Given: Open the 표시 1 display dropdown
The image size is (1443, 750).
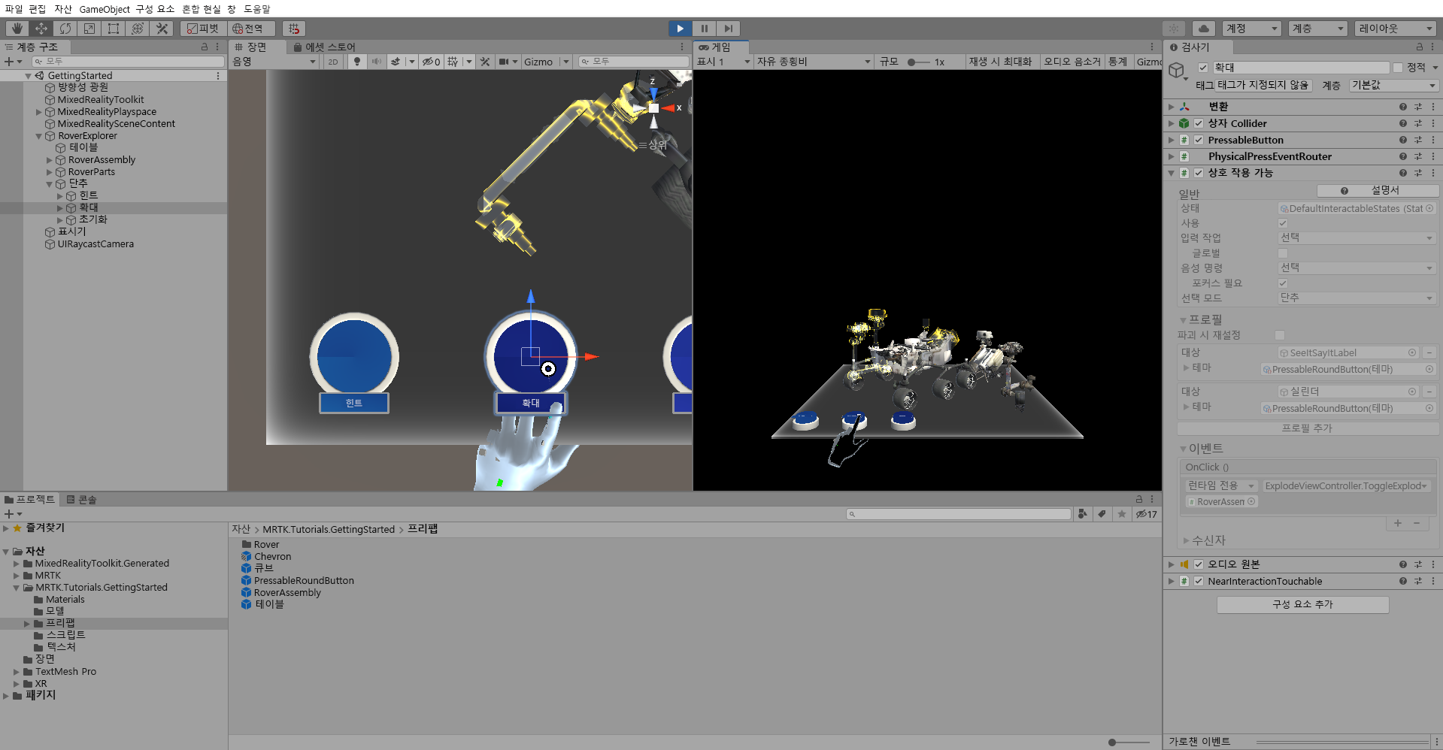Looking at the screenshot, I should [x=723, y=62].
